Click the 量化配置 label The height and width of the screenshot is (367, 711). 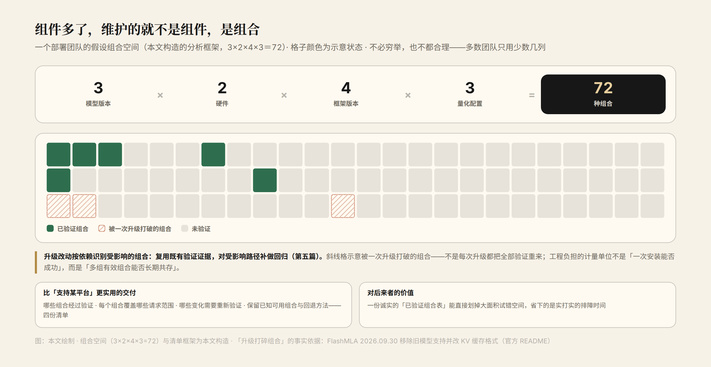pos(470,104)
